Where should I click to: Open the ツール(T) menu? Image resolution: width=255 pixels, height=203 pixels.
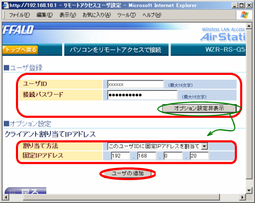pos(126,15)
